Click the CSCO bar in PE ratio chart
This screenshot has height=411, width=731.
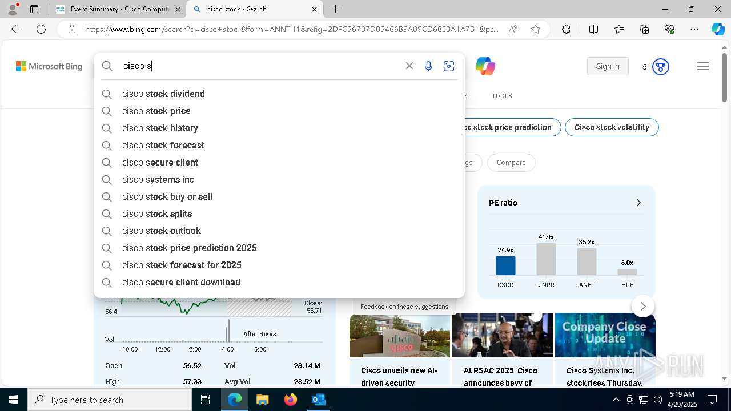505,266
